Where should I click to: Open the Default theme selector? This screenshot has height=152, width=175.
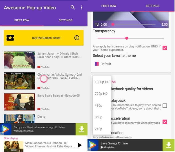click(x=103, y=64)
